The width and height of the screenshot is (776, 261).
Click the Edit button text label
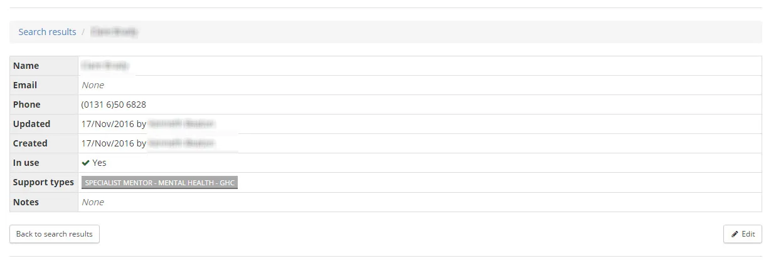pyautogui.click(x=748, y=234)
